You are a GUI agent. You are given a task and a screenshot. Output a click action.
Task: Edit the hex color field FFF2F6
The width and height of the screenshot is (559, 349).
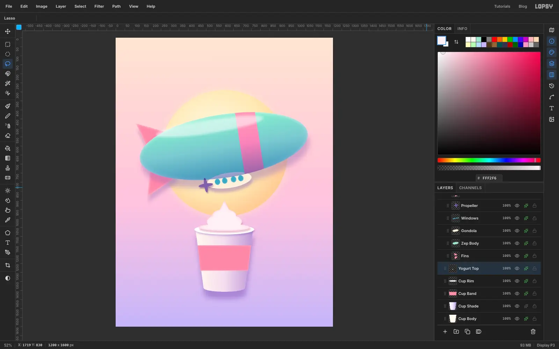coord(489,178)
